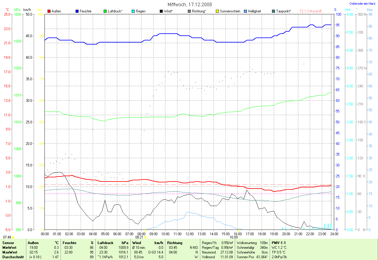
Task: Click the gray Richtung legend square
Action: pos(189,11)
